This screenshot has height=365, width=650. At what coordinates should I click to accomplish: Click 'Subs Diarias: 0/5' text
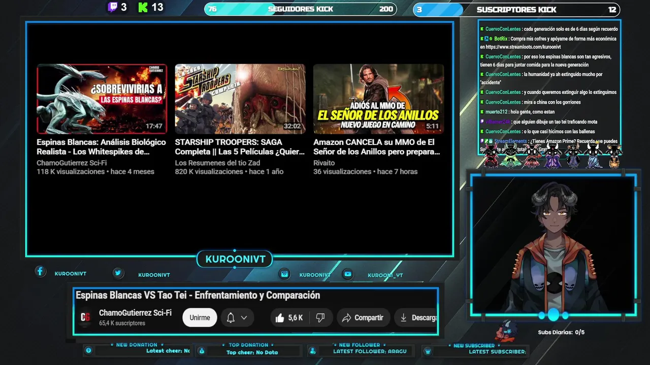pyautogui.click(x=561, y=333)
